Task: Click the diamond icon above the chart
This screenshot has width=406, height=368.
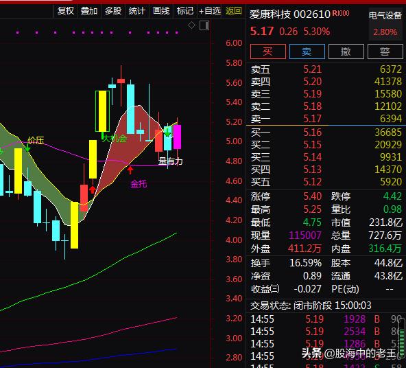Action: [x=191, y=25]
